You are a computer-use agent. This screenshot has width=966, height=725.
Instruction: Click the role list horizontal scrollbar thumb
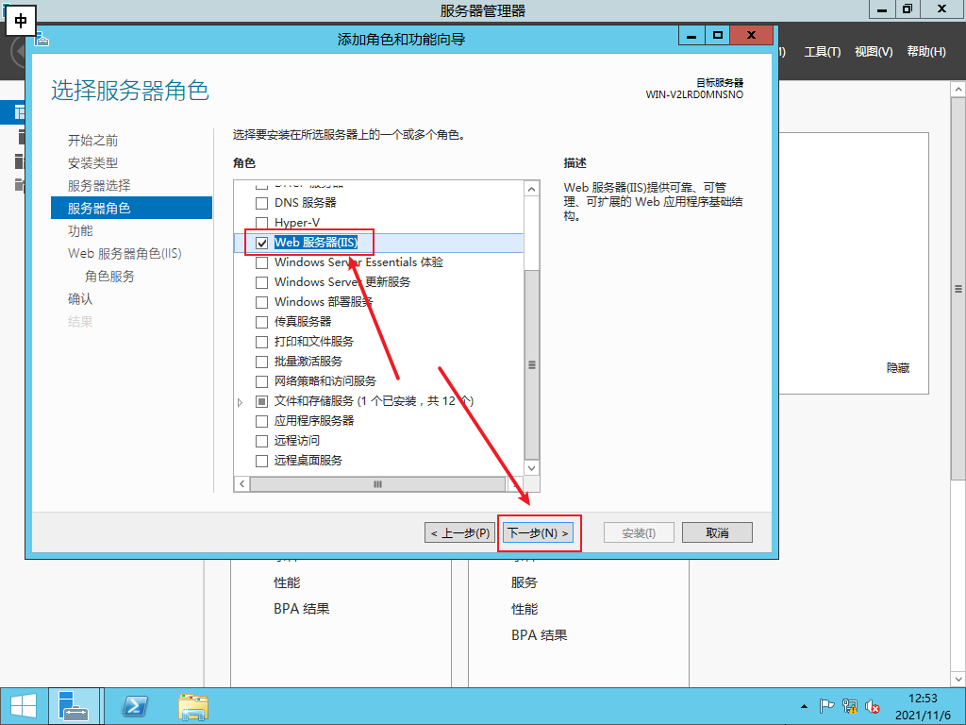[x=377, y=484]
